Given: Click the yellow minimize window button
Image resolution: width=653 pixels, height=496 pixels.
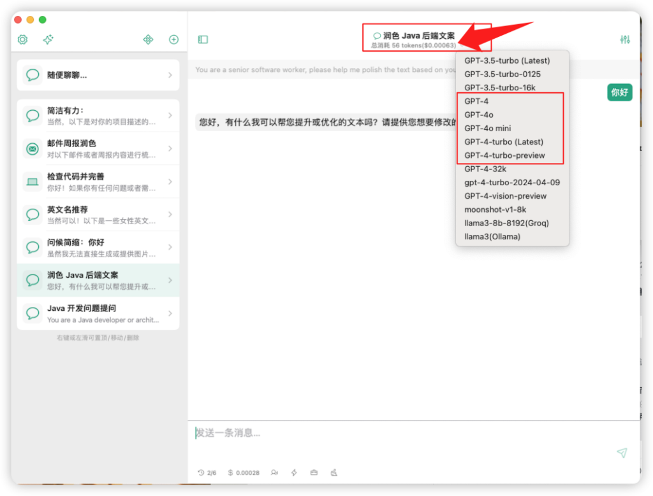Looking at the screenshot, I should coord(30,20).
